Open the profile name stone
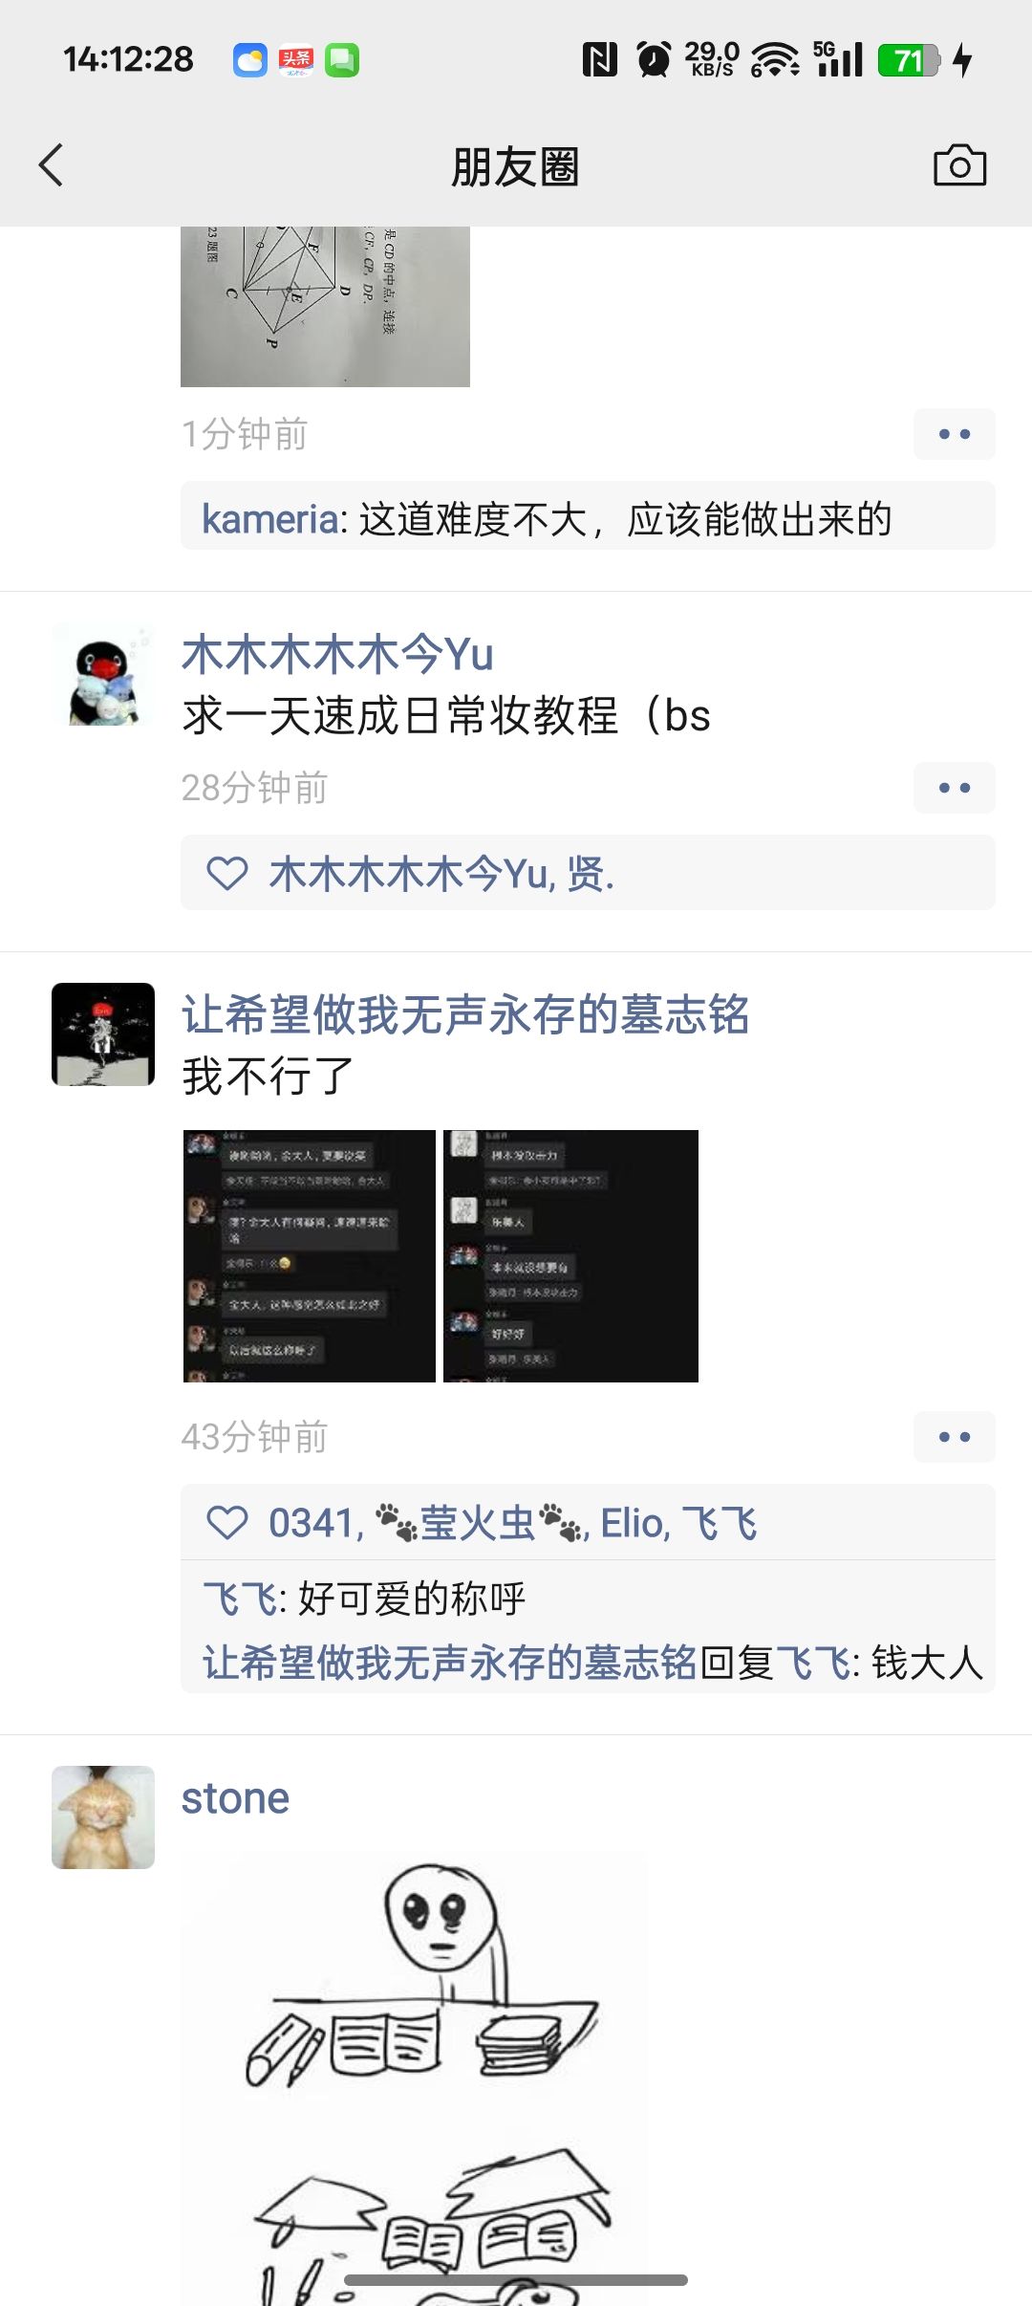1032x2306 pixels. (x=235, y=1798)
